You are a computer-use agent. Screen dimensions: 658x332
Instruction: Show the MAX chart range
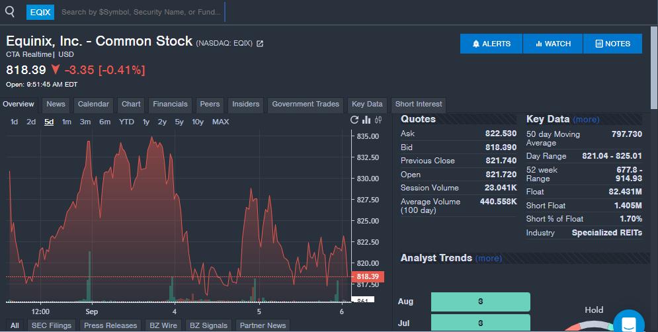tap(221, 122)
